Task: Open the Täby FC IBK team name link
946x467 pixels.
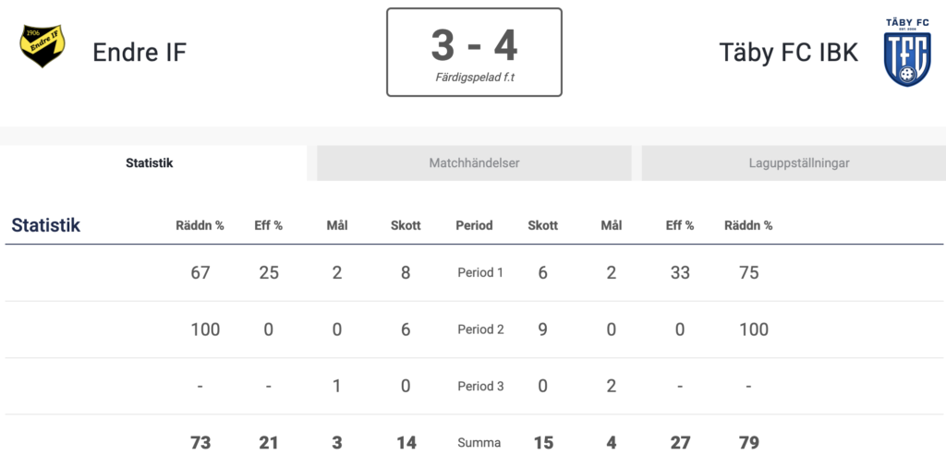Action: (789, 53)
